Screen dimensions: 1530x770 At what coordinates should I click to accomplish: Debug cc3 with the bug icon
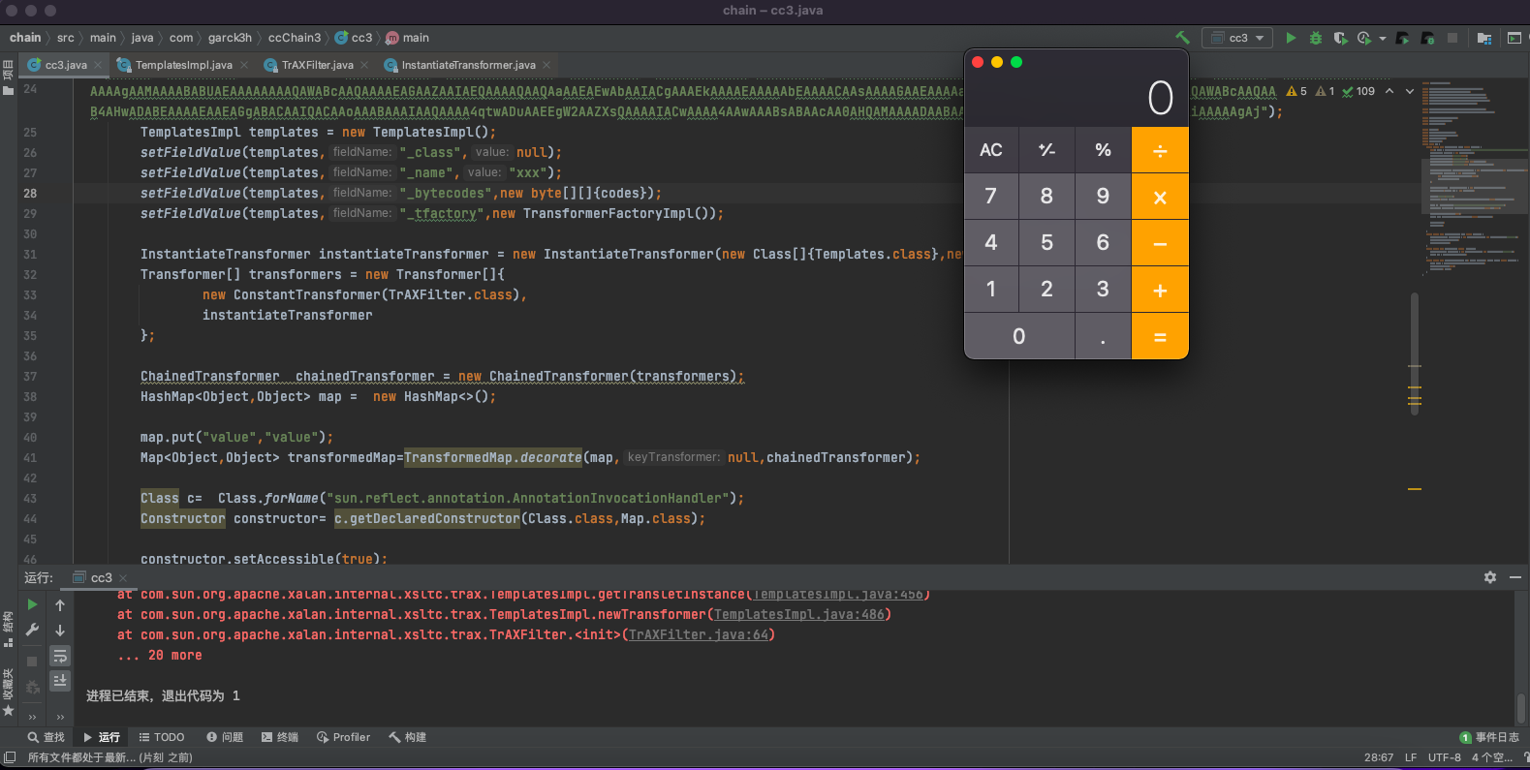click(x=1315, y=38)
